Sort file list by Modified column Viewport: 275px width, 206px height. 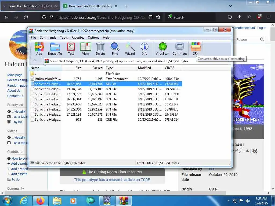click(x=150, y=68)
